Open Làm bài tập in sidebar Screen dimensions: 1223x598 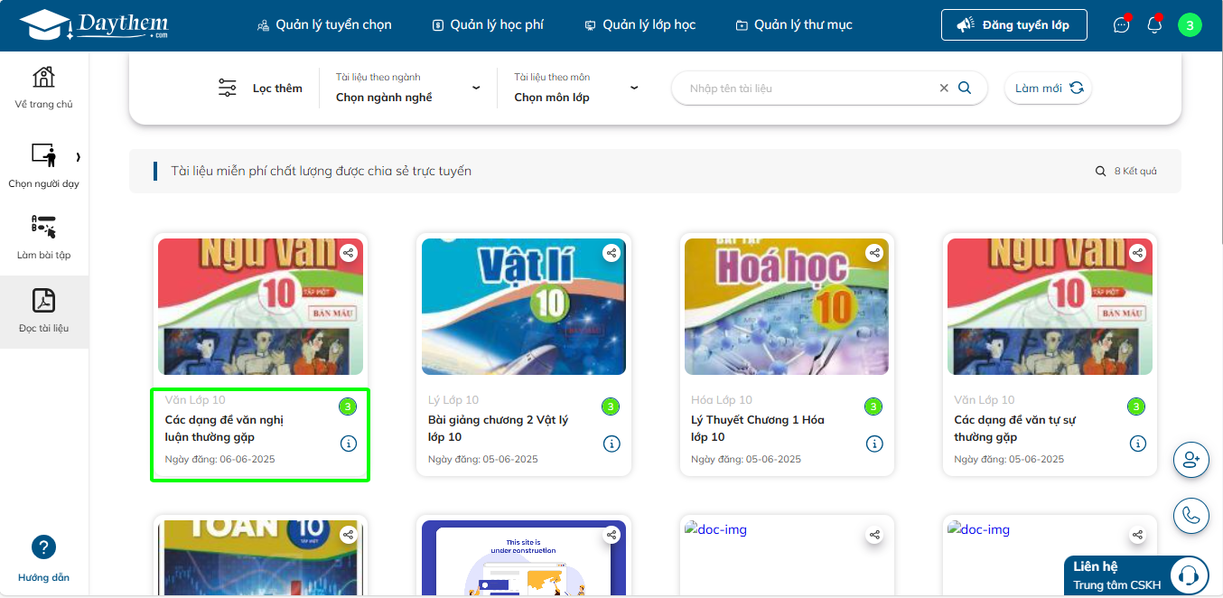point(43,237)
